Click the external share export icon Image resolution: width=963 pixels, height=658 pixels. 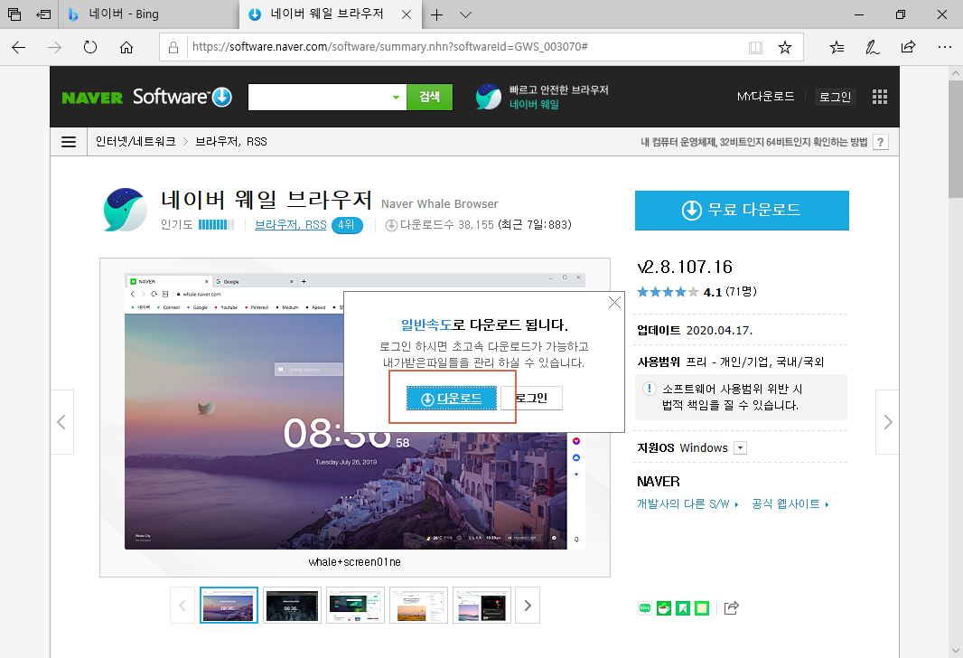point(732,608)
